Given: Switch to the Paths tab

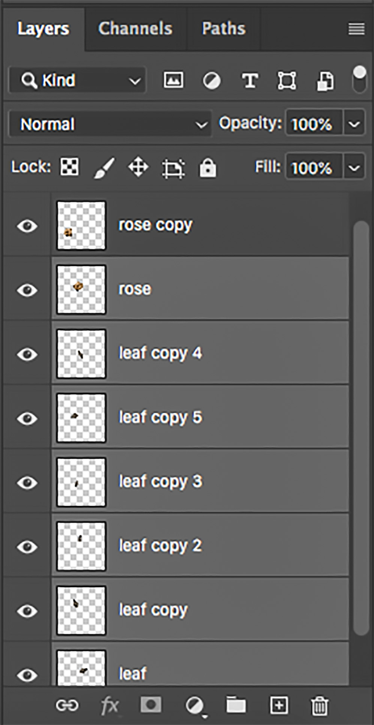Looking at the screenshot, I should 224,29.
